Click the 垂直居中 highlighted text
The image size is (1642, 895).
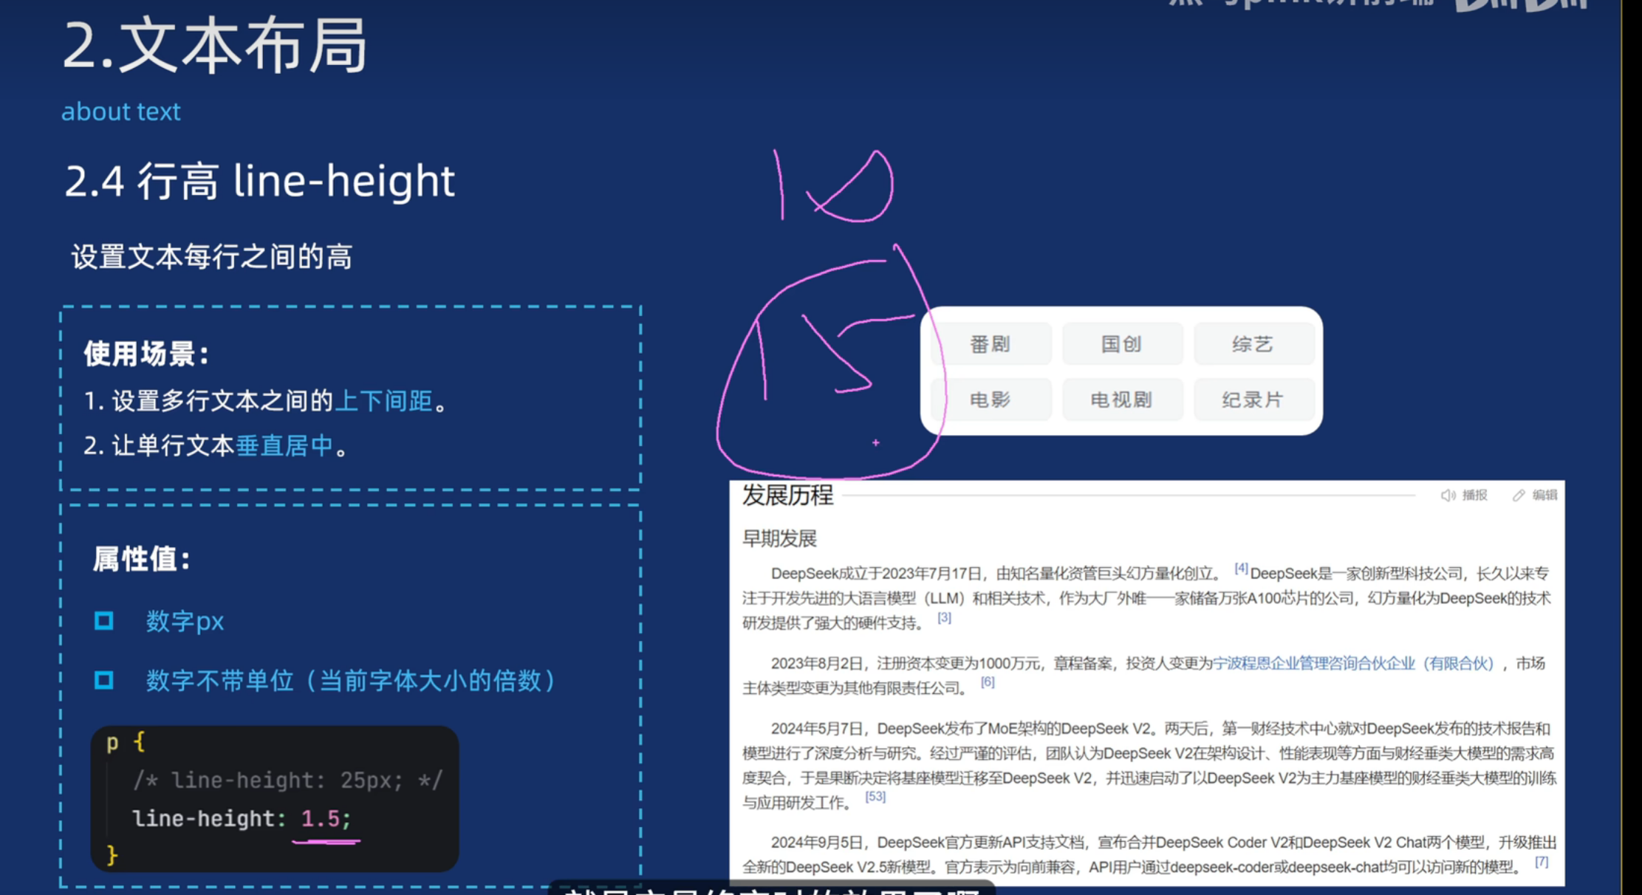point(284,446)
